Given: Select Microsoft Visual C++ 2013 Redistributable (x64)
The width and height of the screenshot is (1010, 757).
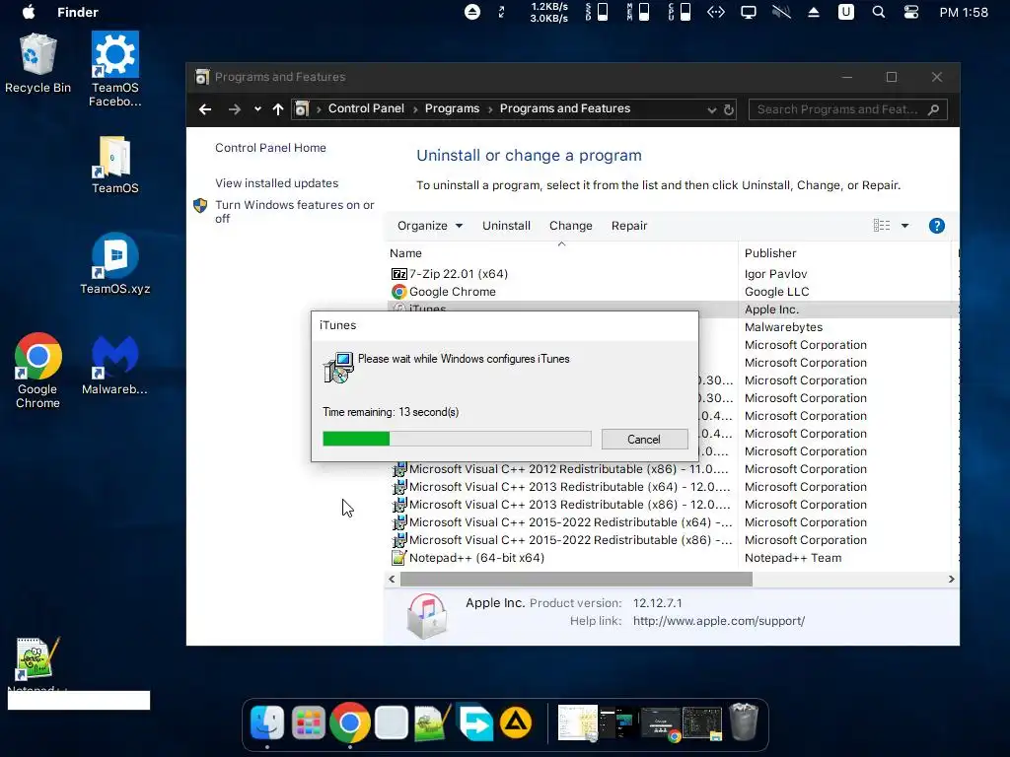Looking at the screenshot, I should (x=569, y=487).
